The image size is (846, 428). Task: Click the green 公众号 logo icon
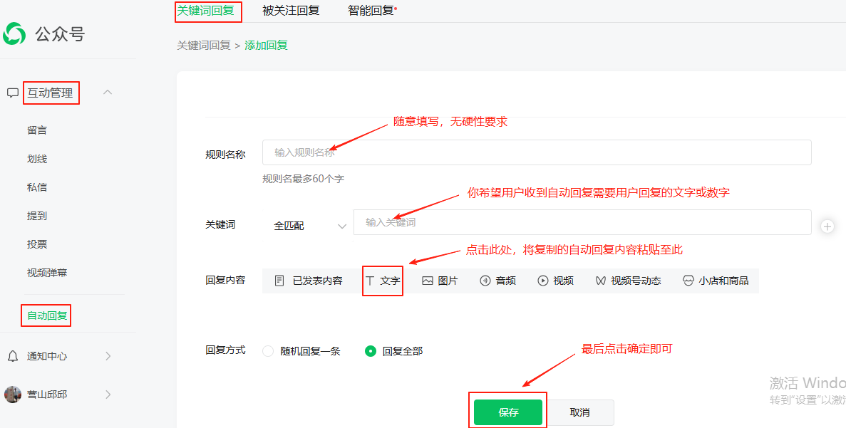click(14, 34)
